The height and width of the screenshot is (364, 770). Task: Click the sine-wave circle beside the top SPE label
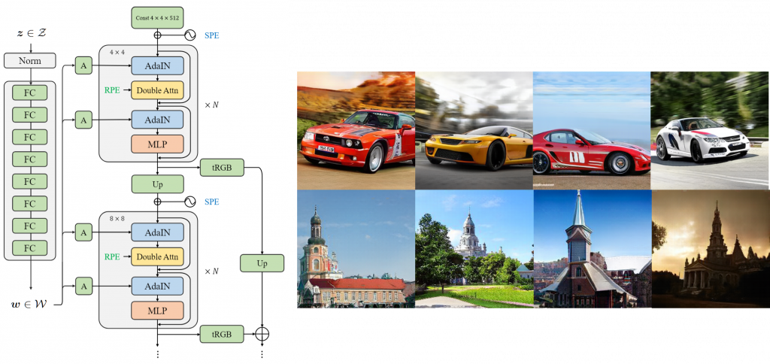coord(192,35)
